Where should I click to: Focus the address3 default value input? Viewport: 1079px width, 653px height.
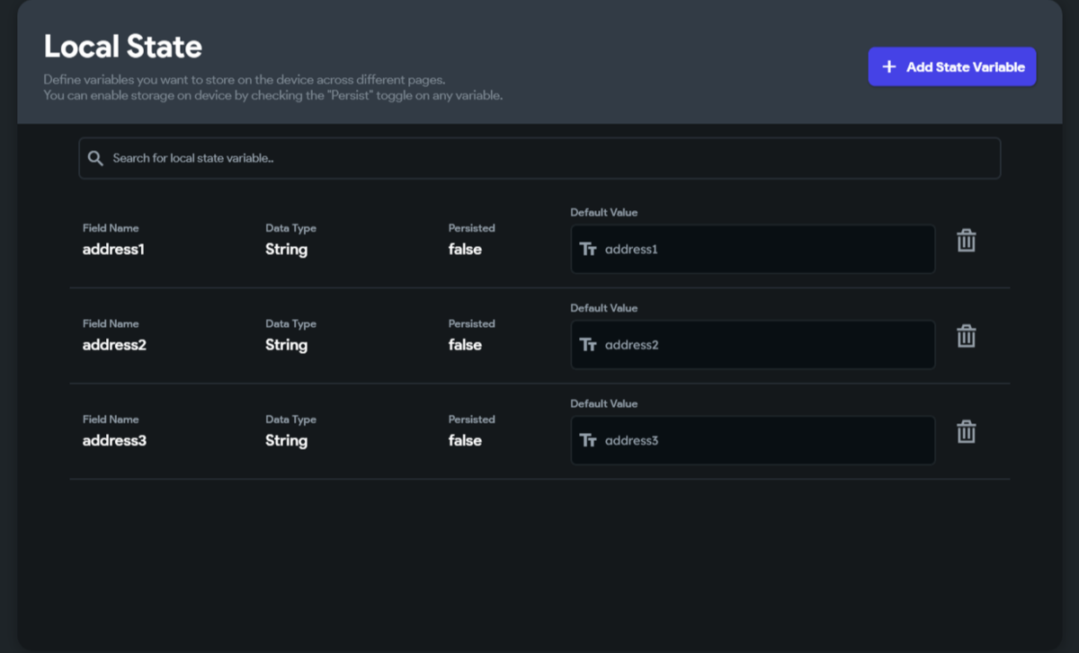(764, 440)
